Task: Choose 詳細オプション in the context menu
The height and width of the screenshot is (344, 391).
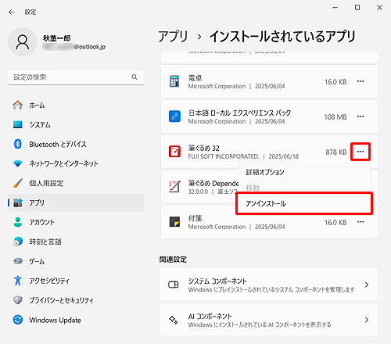Action: (304, 172)
